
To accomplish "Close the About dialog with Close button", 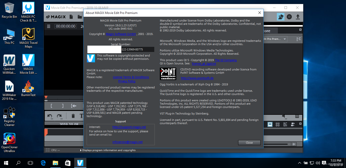I will tap(249, 143).
